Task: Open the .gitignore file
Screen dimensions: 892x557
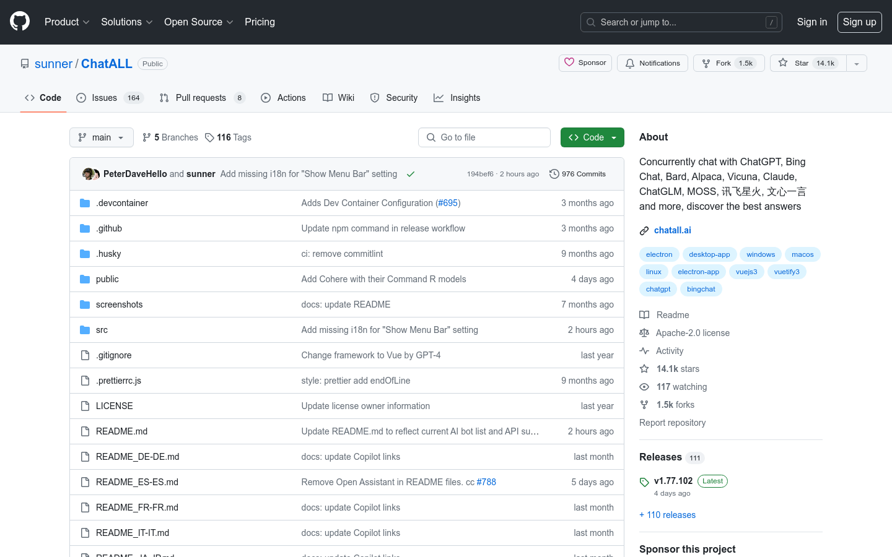Action: (114, 355)
